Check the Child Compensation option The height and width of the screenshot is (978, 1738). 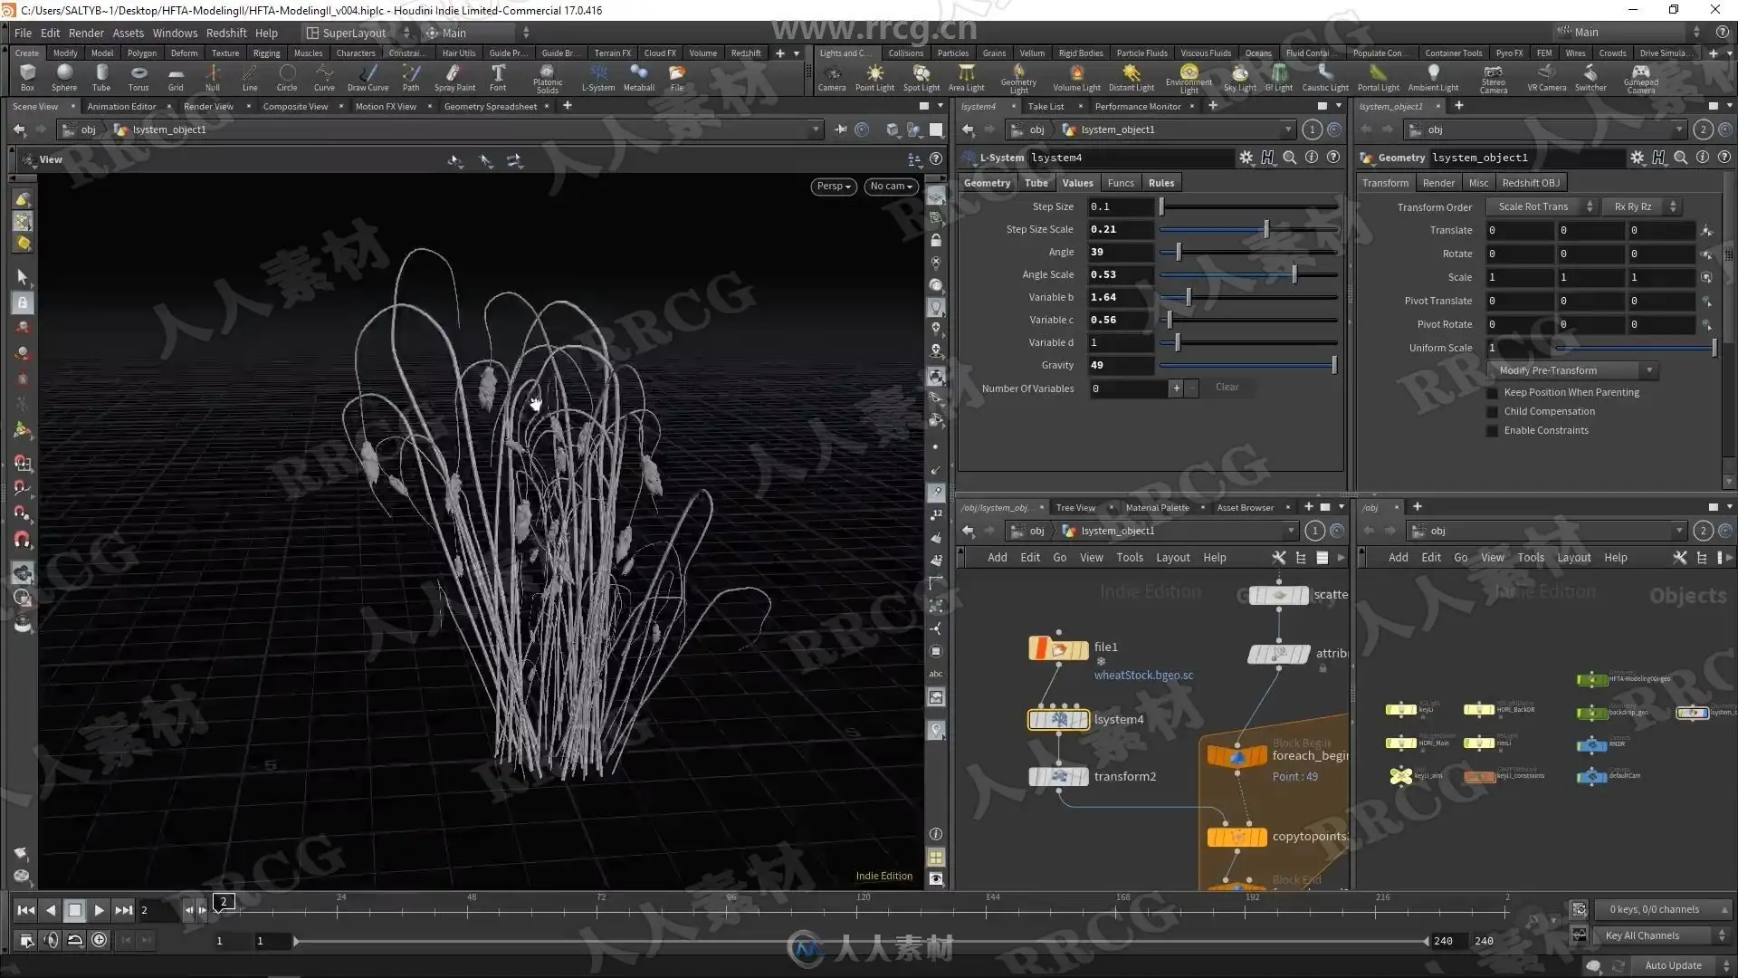pos(1493,412)
